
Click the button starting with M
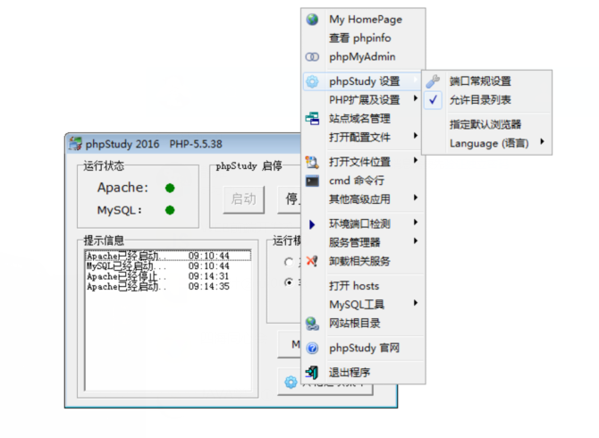[x=290, y=344]
